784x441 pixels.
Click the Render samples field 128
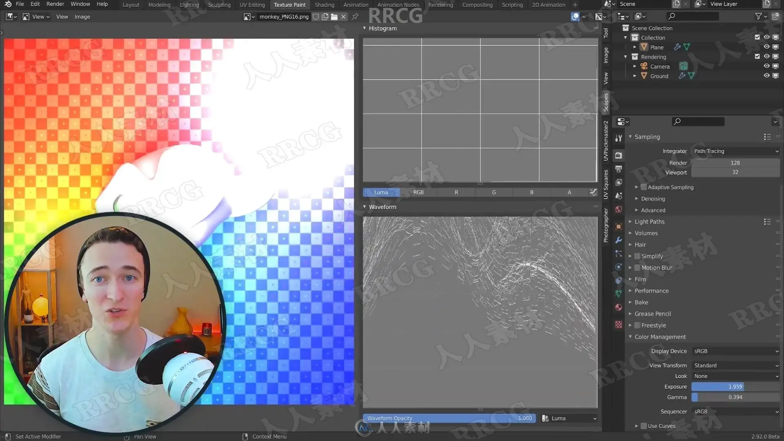[x=735, y=163]
